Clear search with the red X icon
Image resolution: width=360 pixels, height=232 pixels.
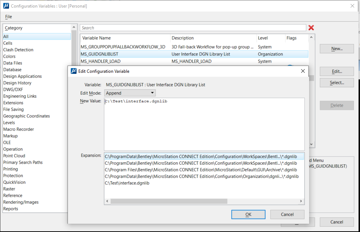tap(311, 28)
